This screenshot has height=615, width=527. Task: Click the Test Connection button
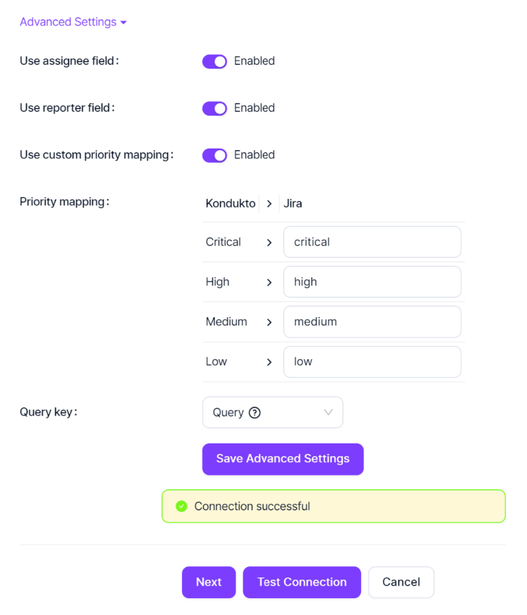[301, 582]
